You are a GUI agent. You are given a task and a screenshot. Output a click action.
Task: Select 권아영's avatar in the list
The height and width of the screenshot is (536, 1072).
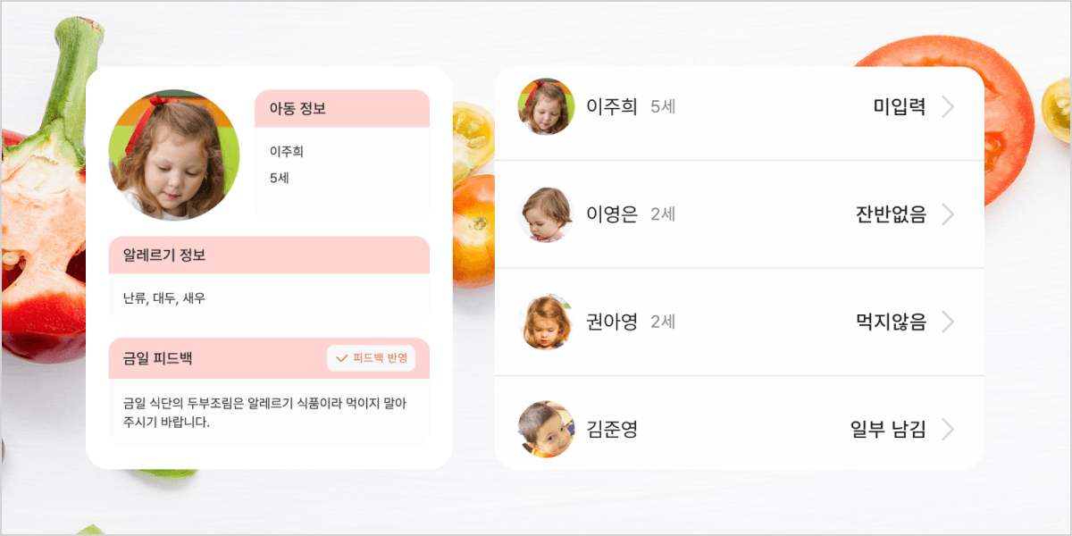pyautogui.click(x=546, y=322)
